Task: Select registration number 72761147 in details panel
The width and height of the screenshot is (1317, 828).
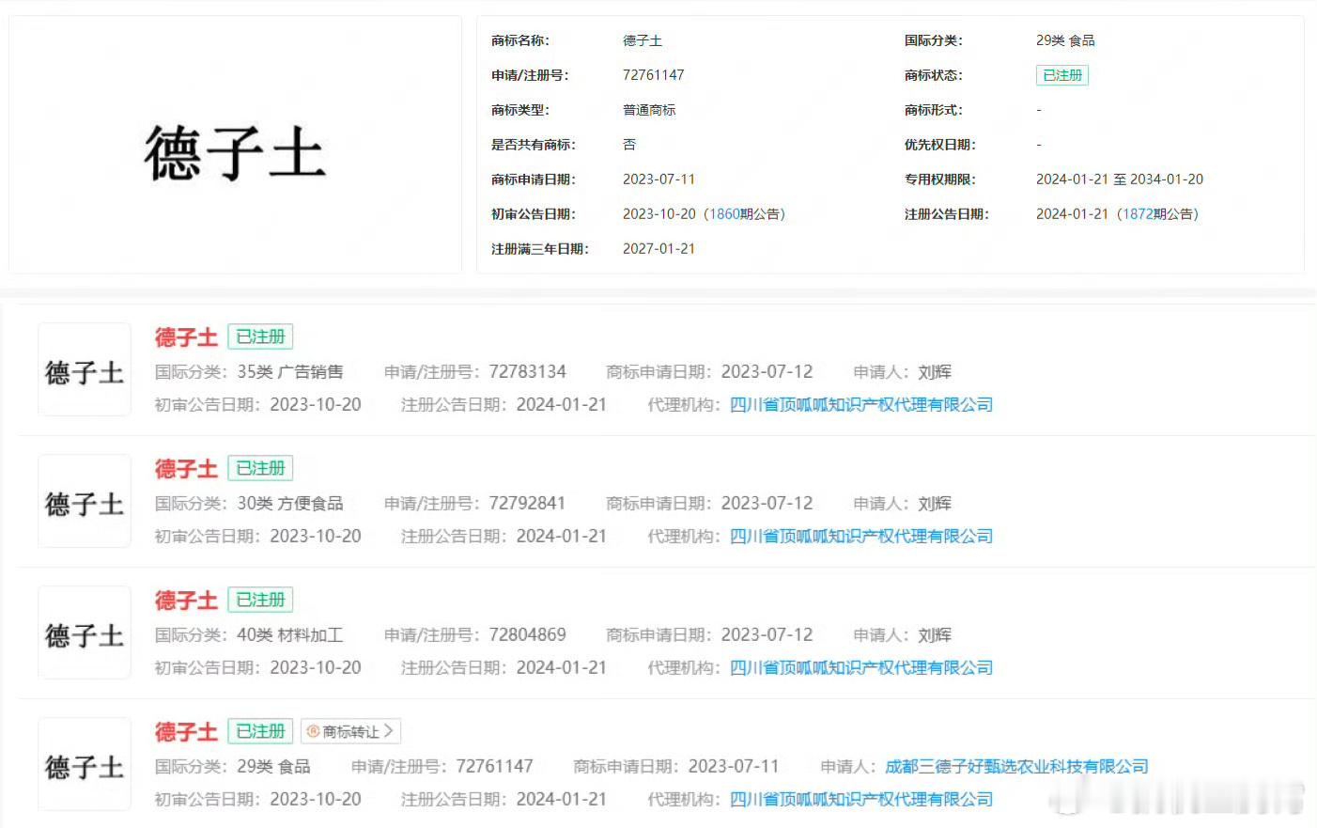Action: 654,75
